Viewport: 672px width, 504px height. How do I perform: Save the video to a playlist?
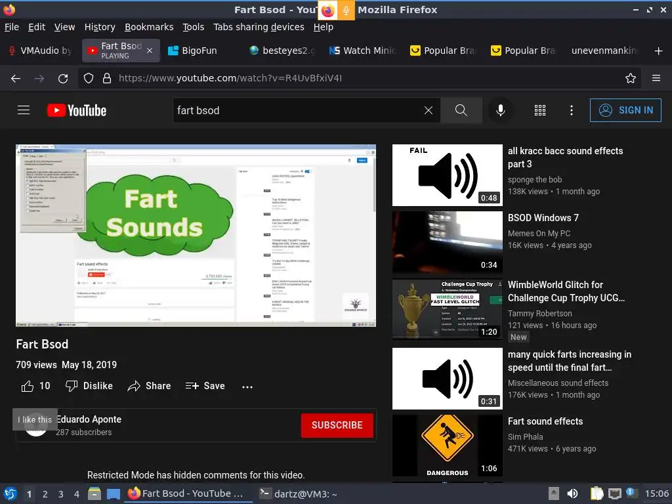click(x=205, y=386)
